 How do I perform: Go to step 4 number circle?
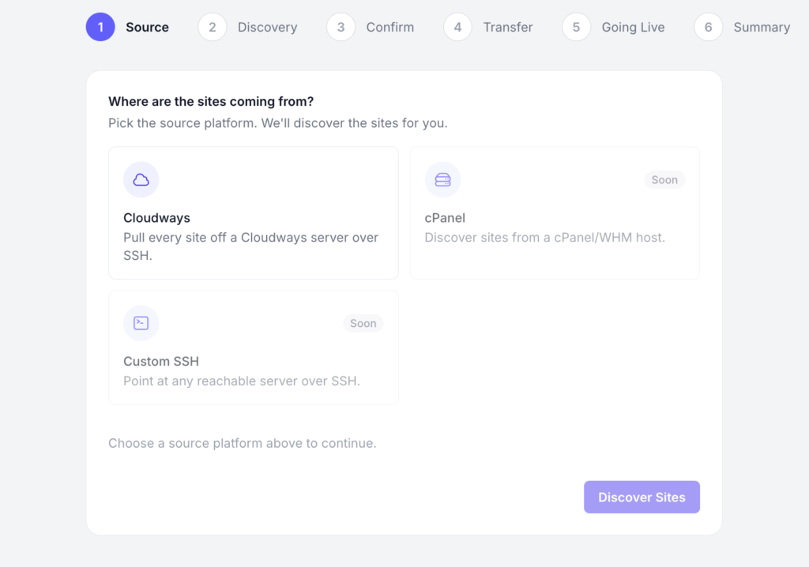(457, 27)
